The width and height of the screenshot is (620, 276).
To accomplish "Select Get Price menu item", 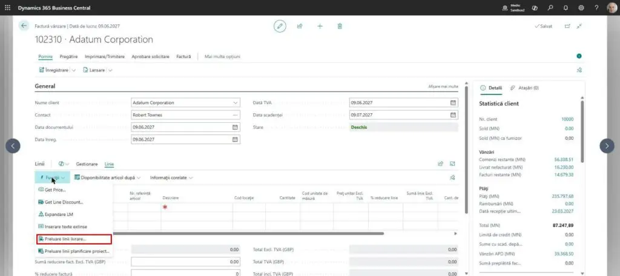I will pyautogui.click(x=73, y=190).
